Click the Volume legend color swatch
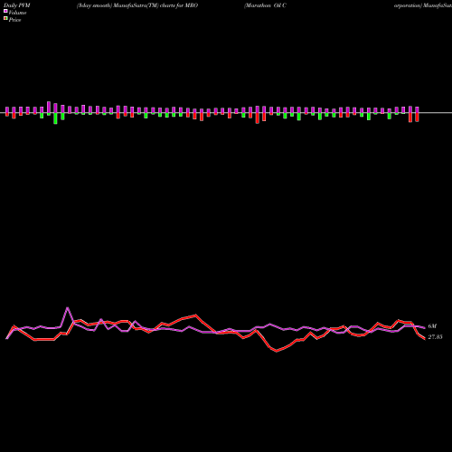Image resolution: width=452 pixels, height=452 pixels. click(x=5, y=11)
